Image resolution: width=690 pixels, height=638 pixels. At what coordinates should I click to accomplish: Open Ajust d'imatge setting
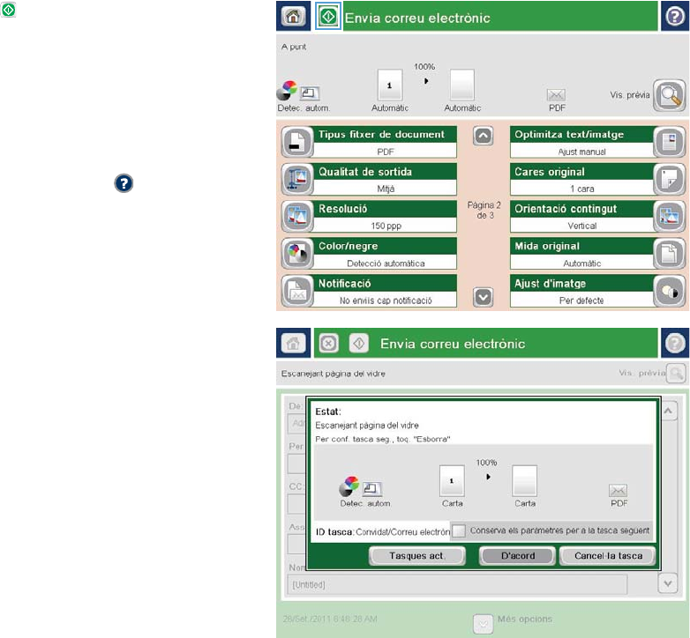click(581, 291)
